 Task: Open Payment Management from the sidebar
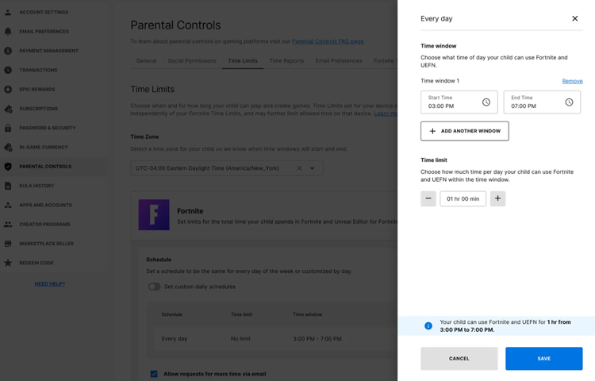pos(48,51)
